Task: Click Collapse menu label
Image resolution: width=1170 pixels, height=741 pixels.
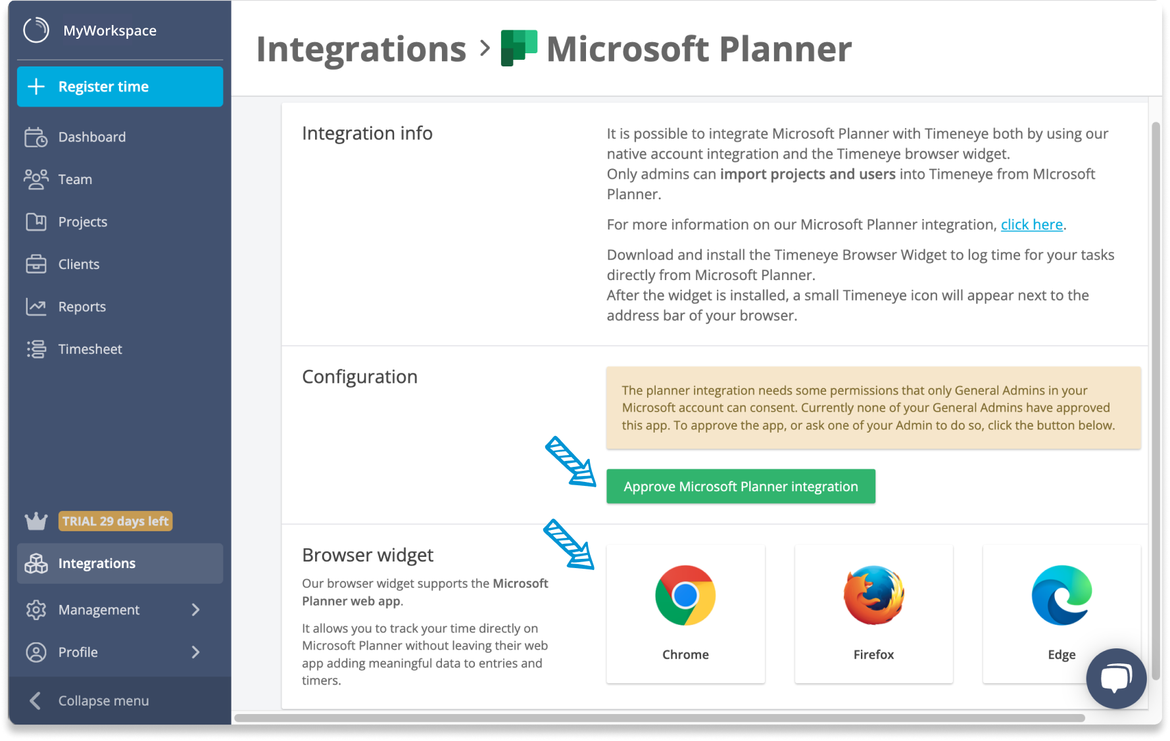Action: [x=103, y=701]
